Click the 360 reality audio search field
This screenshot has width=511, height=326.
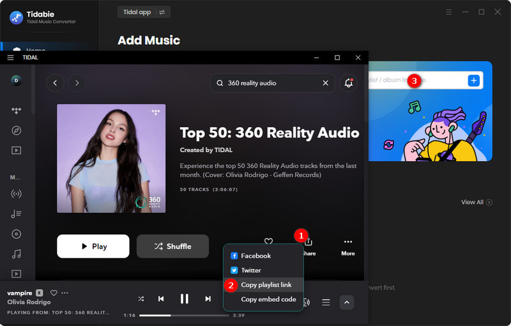(x=272, y=83)
